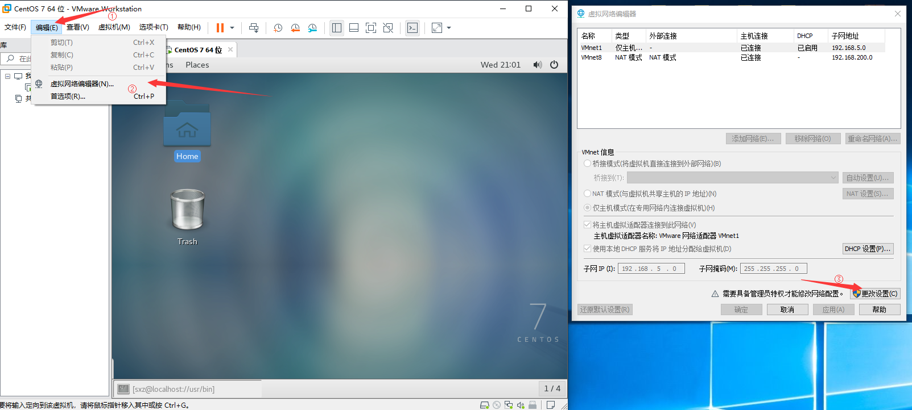The height and width of the screenshot is (410, 912).
Task: Click the Add Network (添加网络) button
Action: coord(753,139)
